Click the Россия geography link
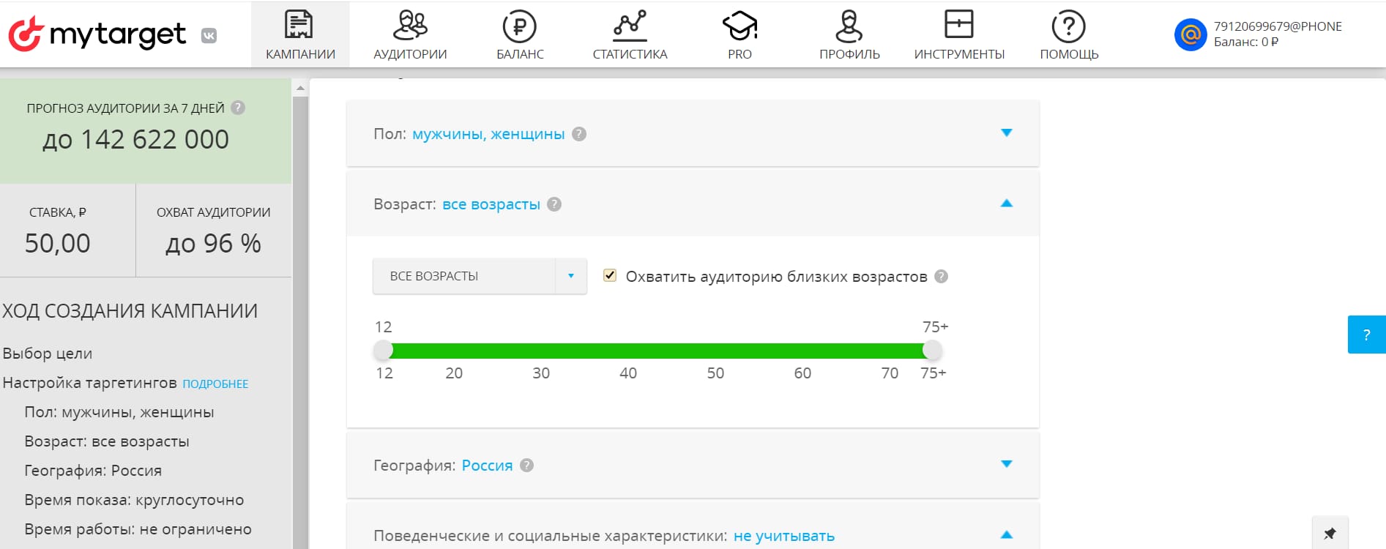Viewport: 1386px width, 549px height. click(x=487, y=466)
